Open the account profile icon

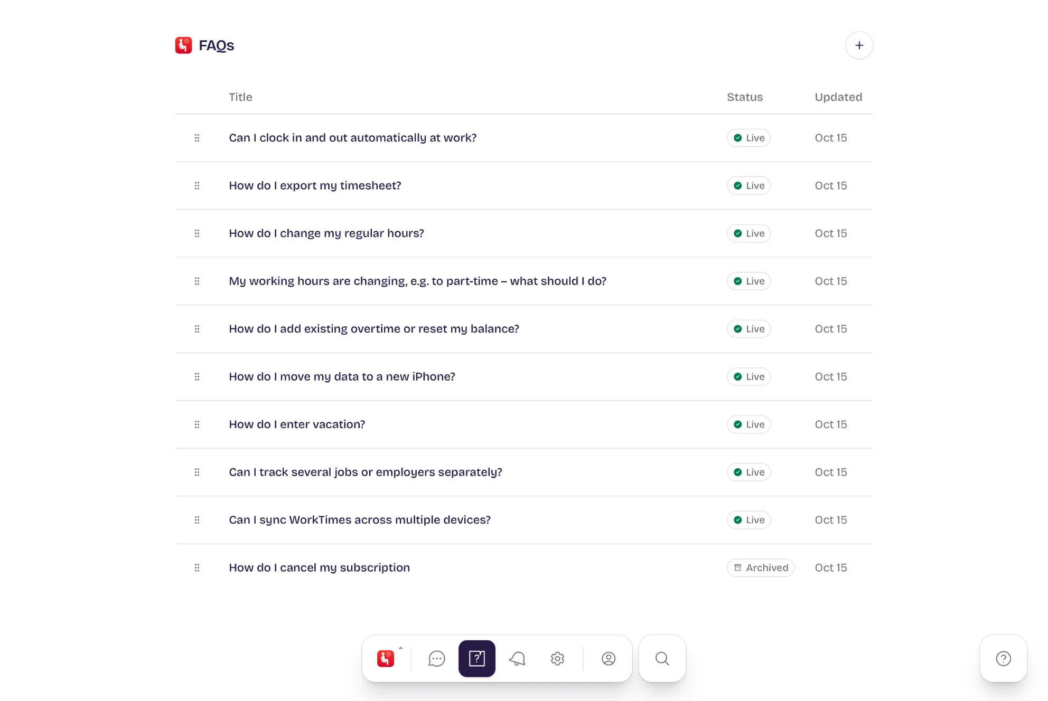(x=609, y=658)
